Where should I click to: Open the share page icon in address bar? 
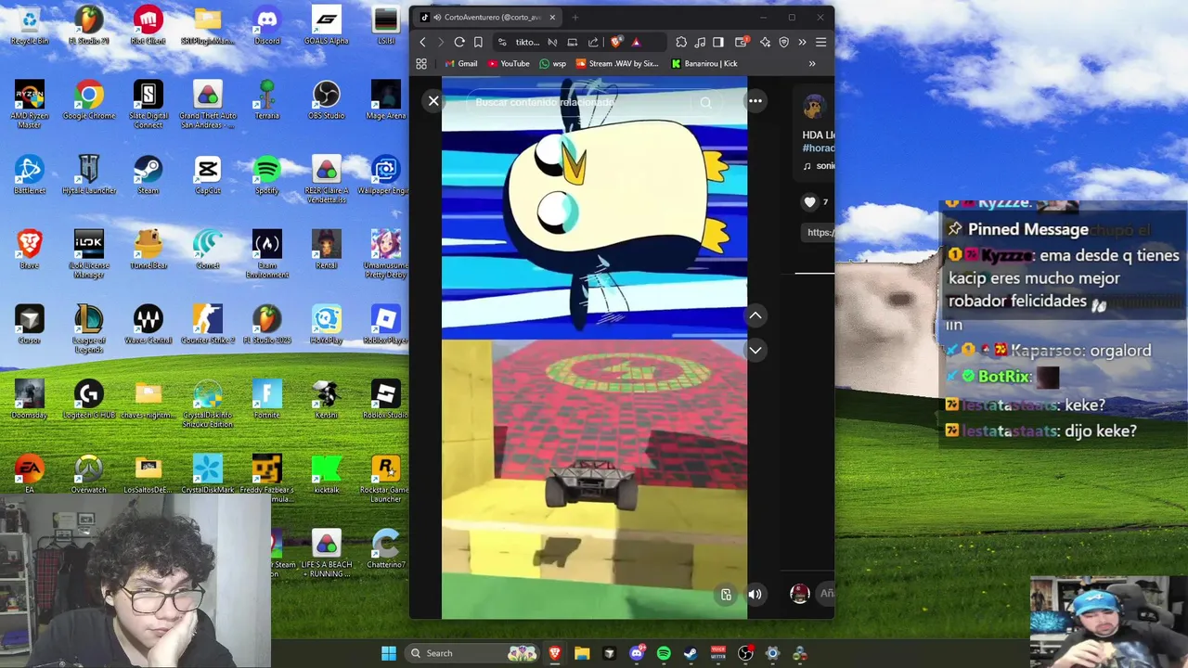coord(593,42)
